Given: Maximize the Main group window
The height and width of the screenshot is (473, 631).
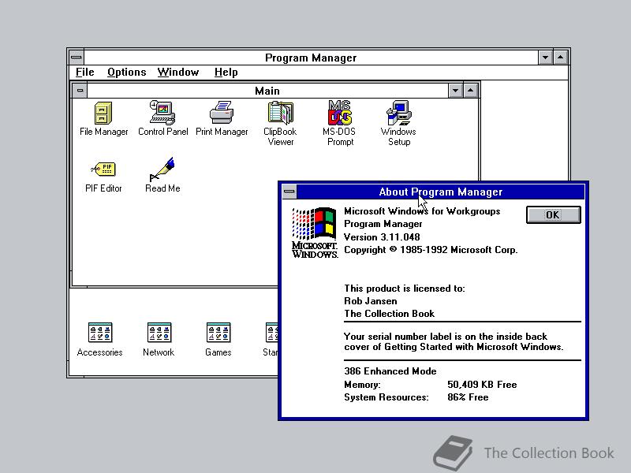Looking at the screenshot, I should pyautogui.click(x=470, y=91).
